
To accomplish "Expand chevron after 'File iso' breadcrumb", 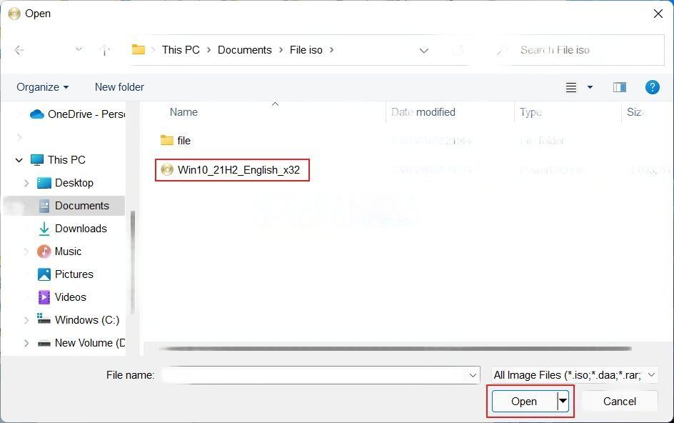I will coord(331,50).
